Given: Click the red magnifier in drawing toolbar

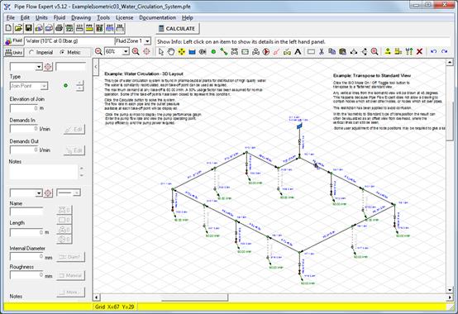Looking at the screenshot, I should coord(375,52).
